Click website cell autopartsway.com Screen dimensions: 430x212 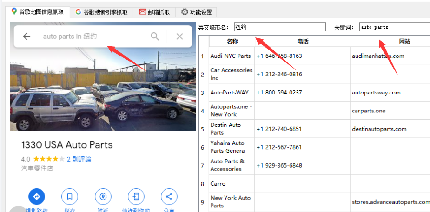[390, 92]
